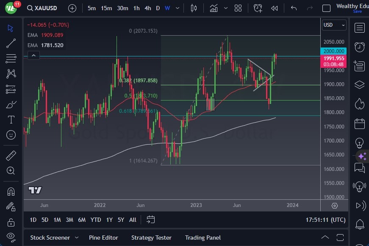Toggle lock all drawing tools
369x246 pixels.
11,222
